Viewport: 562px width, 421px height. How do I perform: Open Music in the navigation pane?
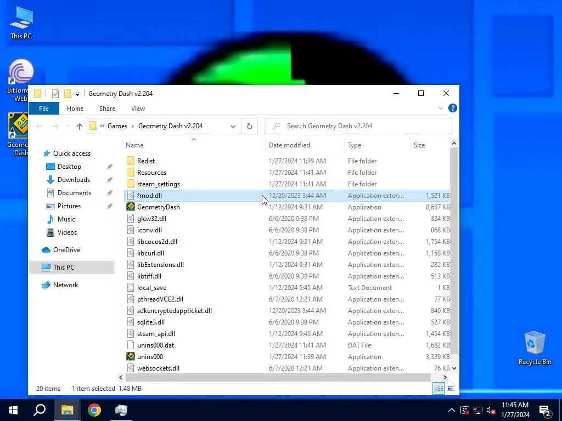(66, 219)
